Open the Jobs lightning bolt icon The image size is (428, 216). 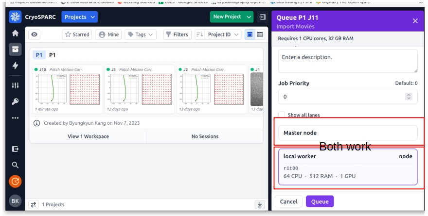click(x=15, y=66)
